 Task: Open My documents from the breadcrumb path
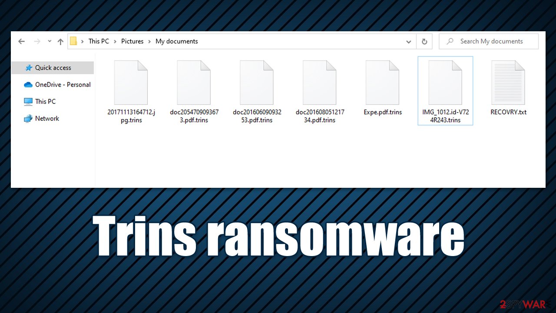(176, 41)
